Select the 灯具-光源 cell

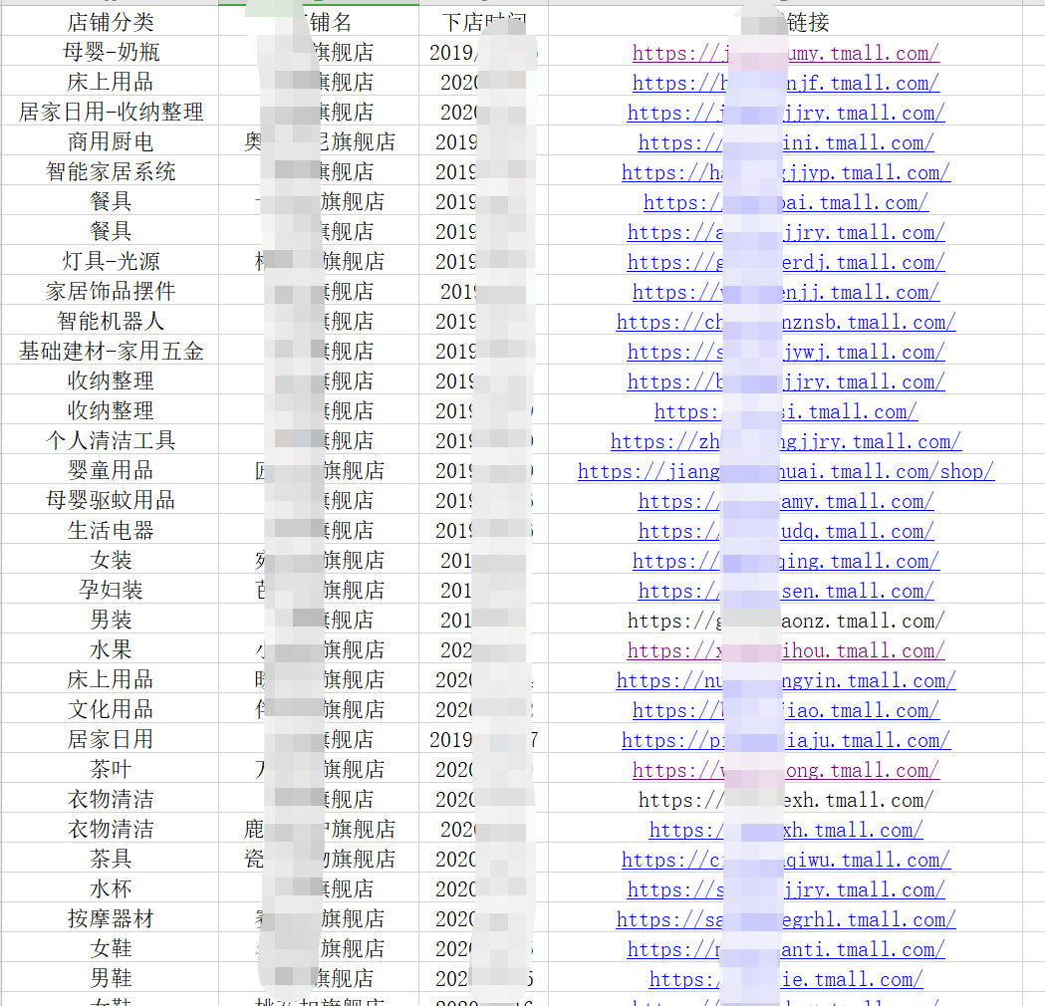click(x=110, y=261)
